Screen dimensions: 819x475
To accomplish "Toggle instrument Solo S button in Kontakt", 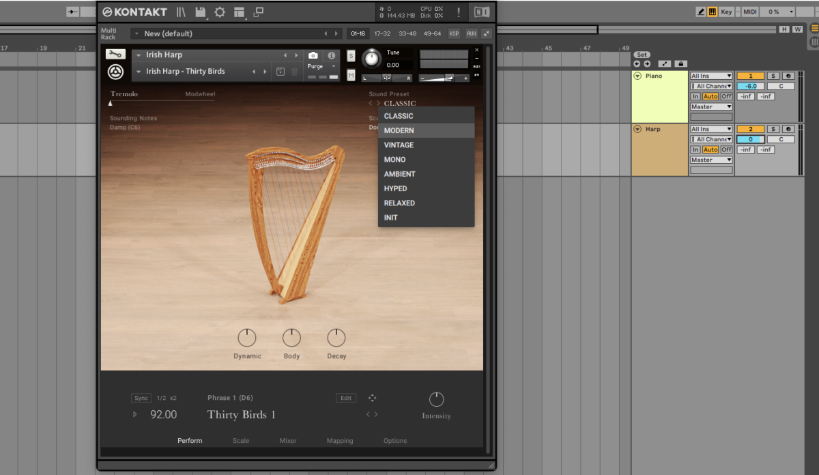I will (351, 55).
